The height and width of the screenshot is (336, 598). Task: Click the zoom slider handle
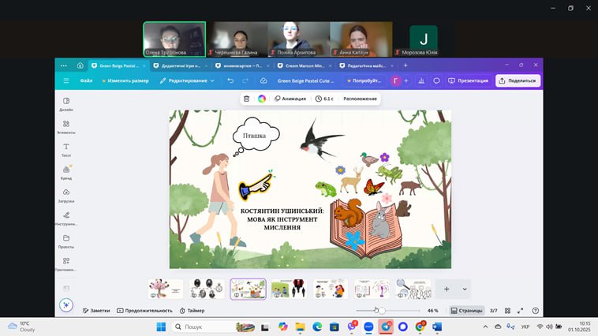[x=382, y=311]
